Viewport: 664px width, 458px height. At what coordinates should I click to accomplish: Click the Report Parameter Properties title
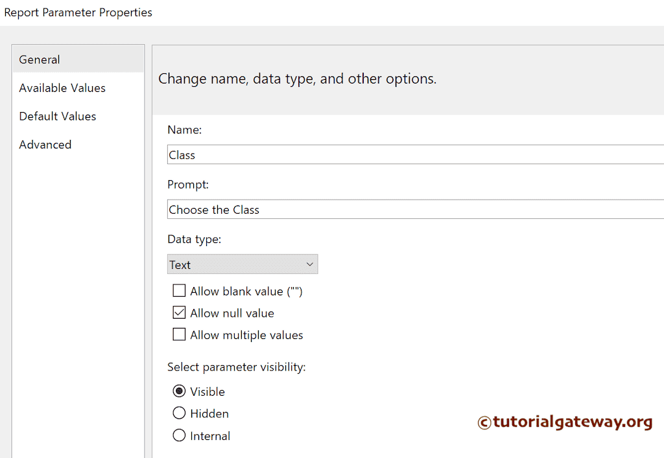click(78, 12)
